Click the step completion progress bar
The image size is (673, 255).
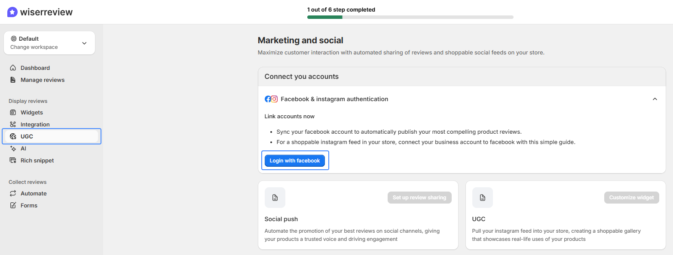click(410, 17)
